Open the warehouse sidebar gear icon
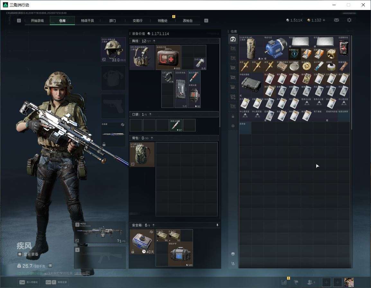Screen dimensions: 371x288 (x=233, y=126)
